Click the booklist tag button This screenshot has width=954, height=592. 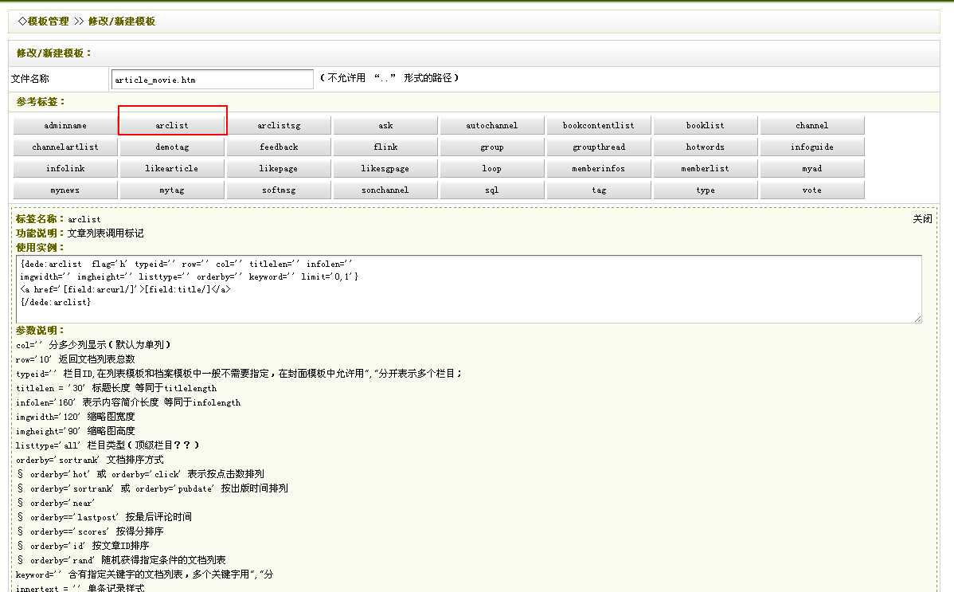click(706, 125)
